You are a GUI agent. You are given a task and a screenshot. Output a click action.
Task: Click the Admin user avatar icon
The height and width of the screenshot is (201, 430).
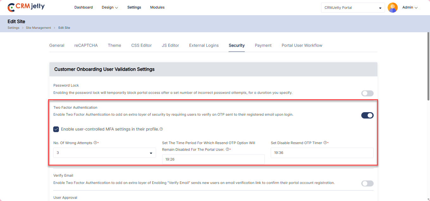[x=392, y=8]
